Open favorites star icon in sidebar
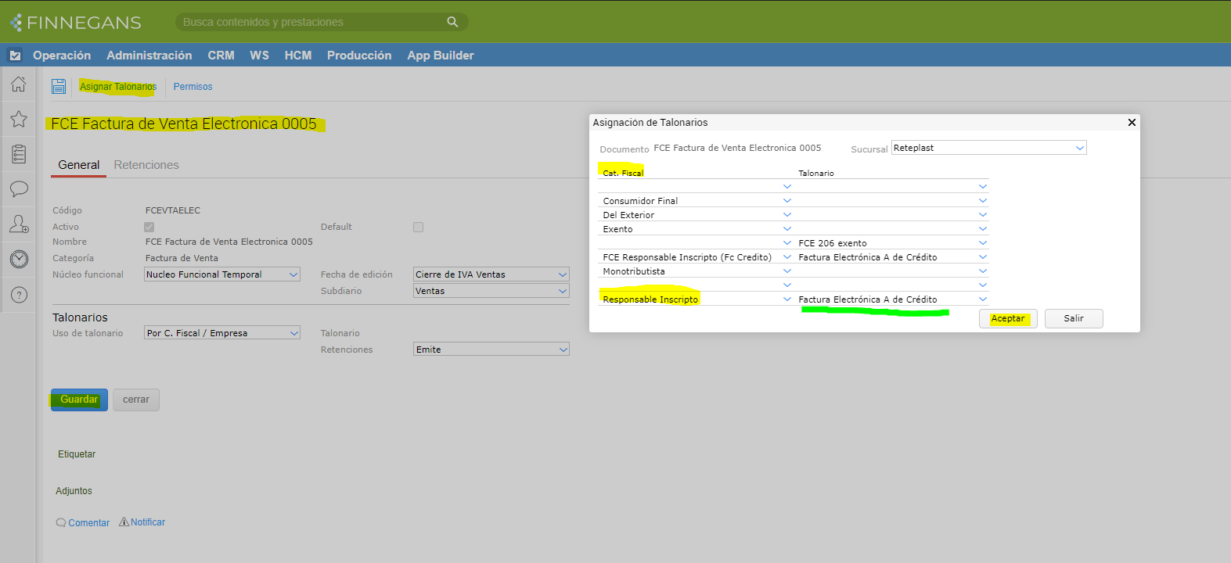1231x563 pixels. tap(19, 119)
